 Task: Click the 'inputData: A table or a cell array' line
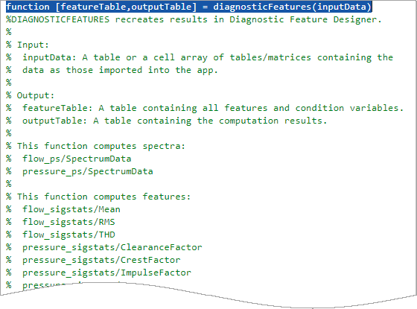[200, 58]
